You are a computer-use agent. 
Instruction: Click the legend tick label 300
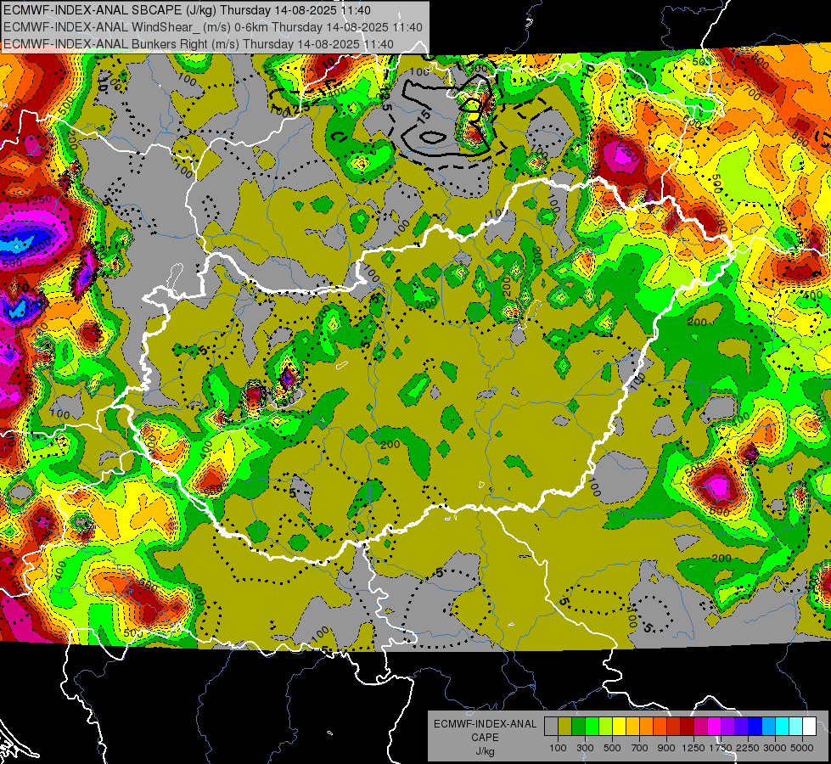click(585, 748)
